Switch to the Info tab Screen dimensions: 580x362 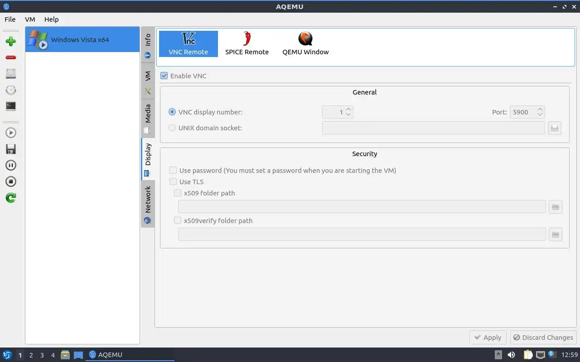[148, 46]
